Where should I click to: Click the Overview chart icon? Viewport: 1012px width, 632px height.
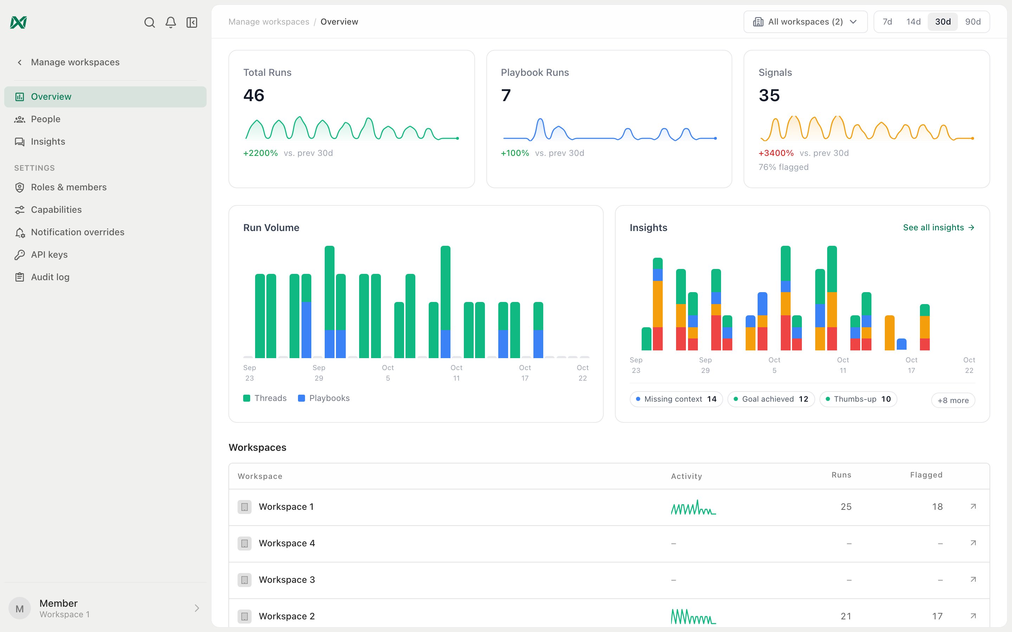[20, 97]
